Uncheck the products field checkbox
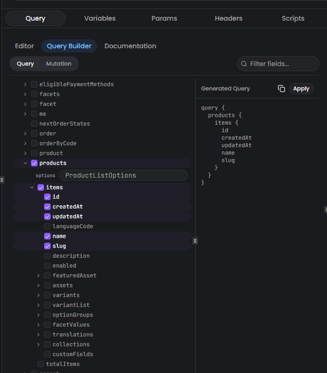Viewport: 327px width, 373px height. [x=34, y=163]
